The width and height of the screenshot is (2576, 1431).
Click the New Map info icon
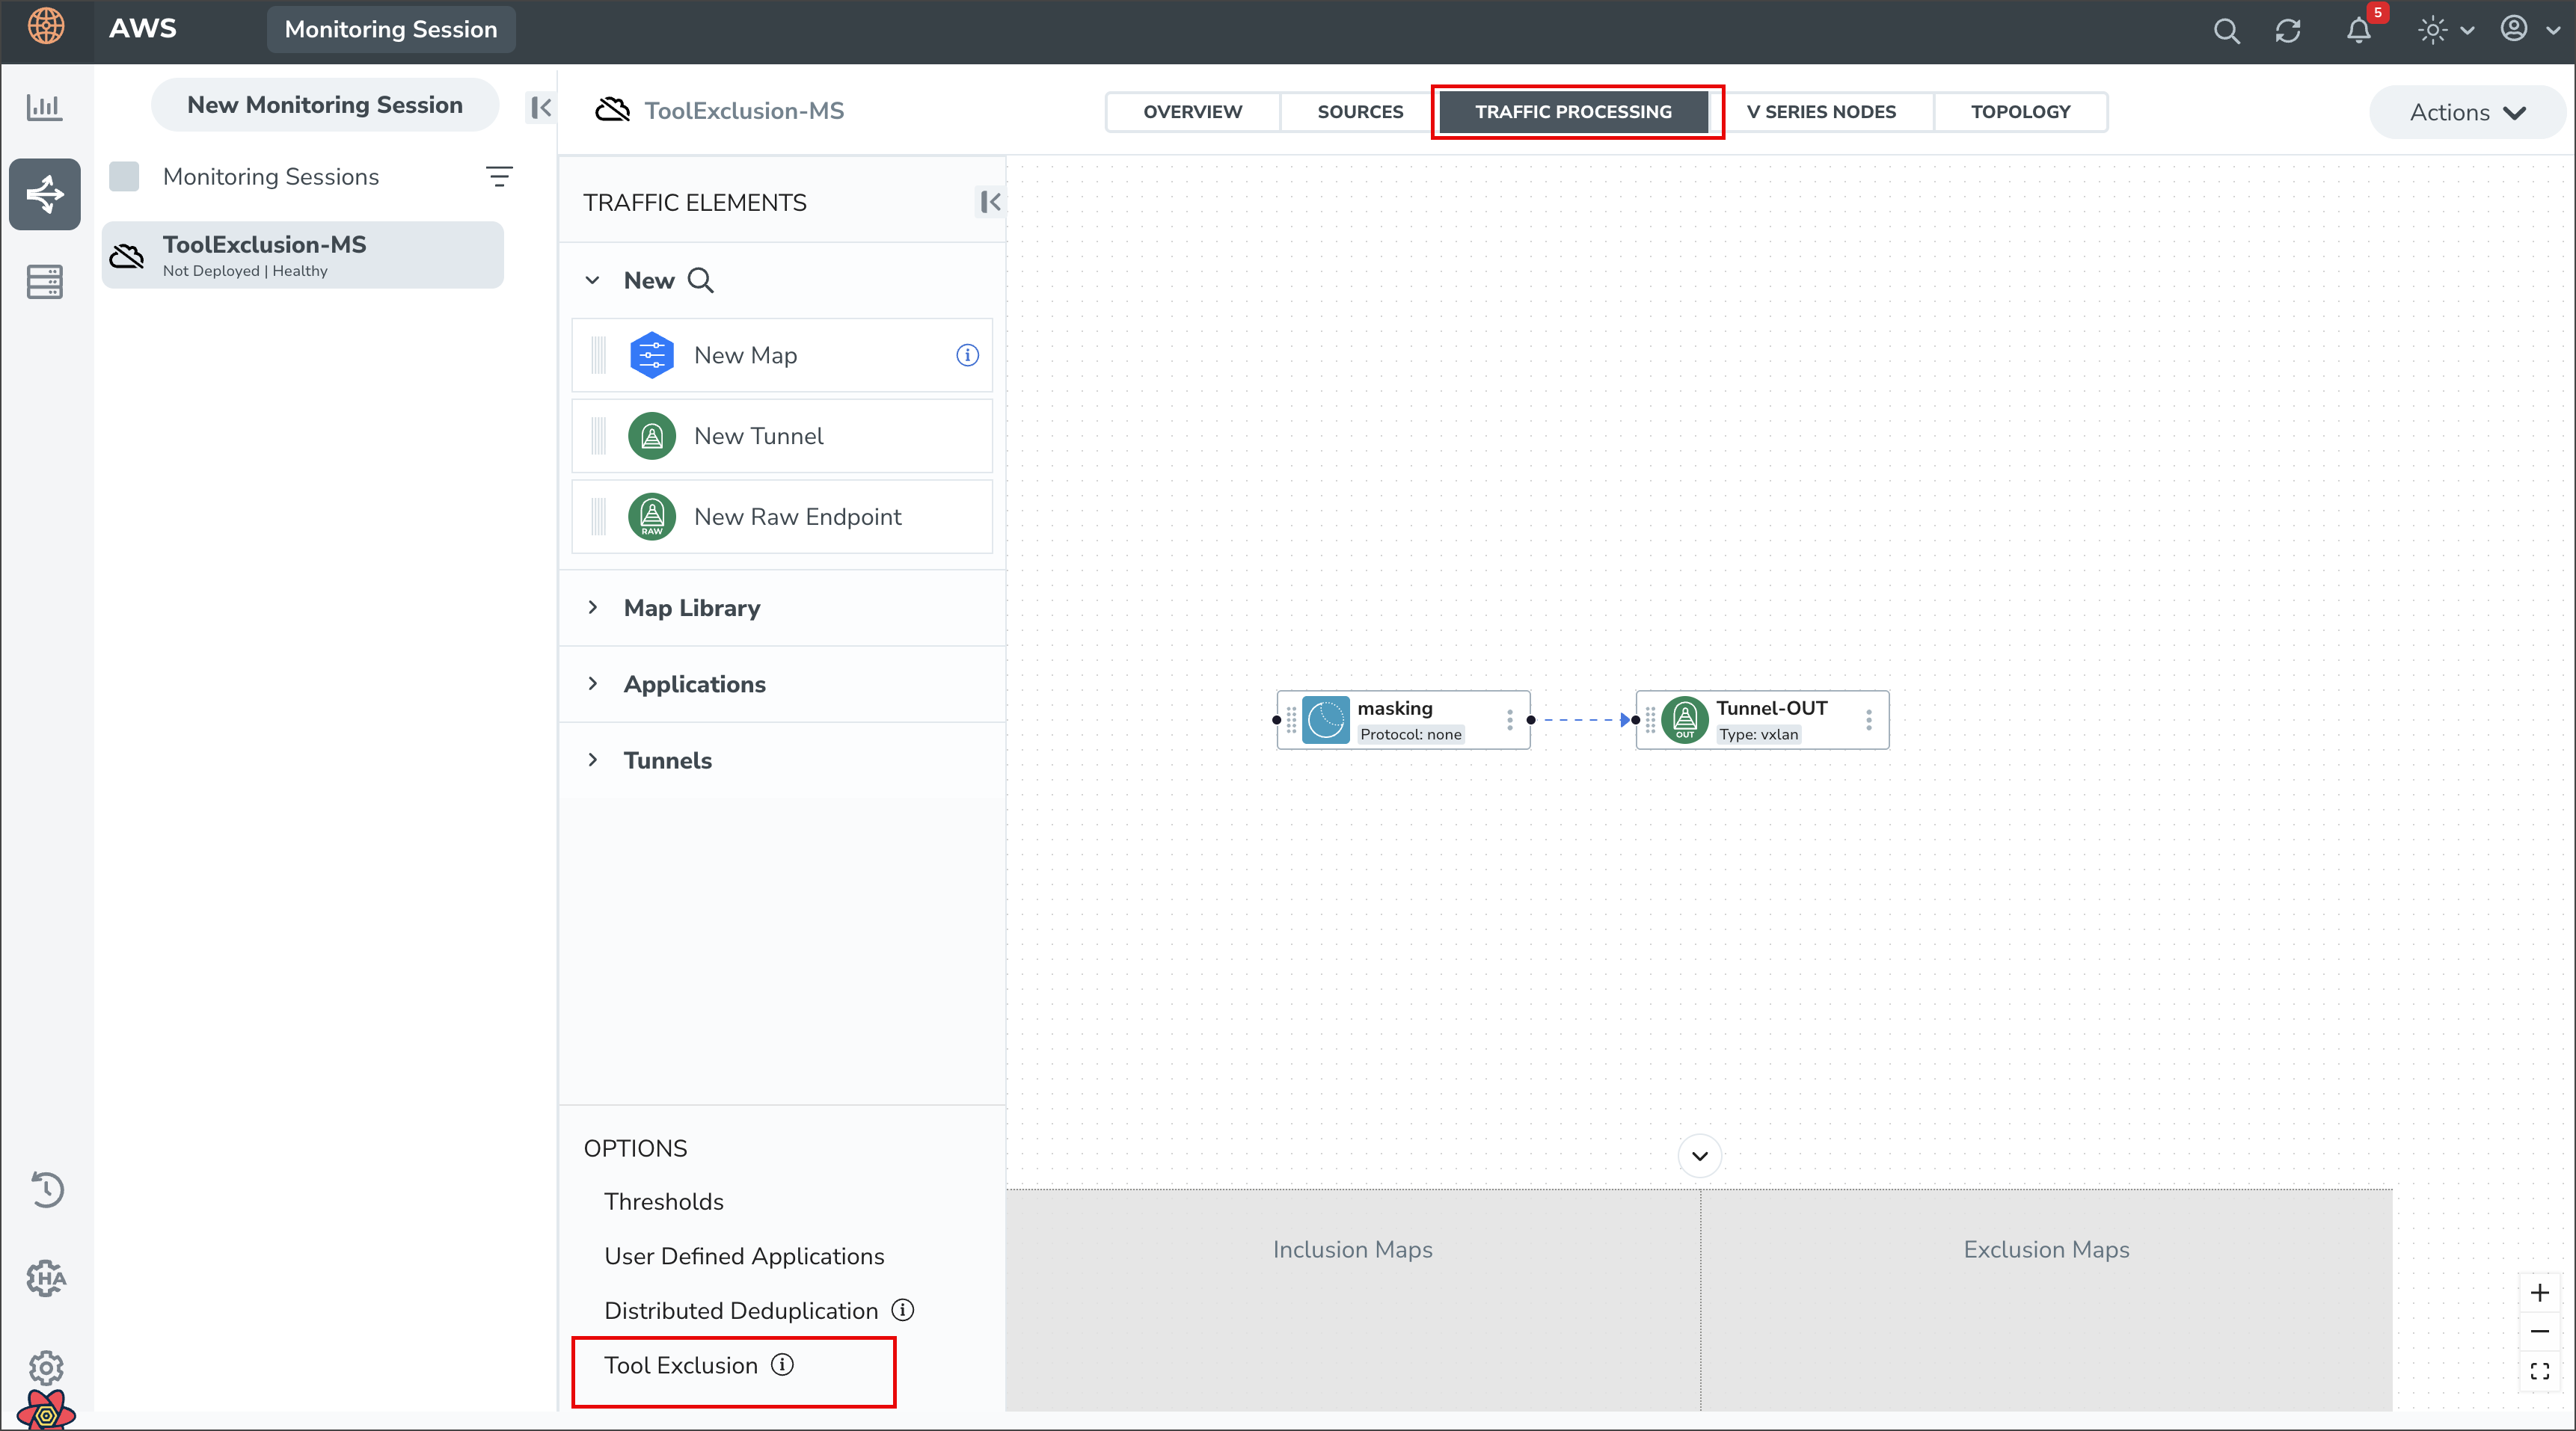(x=967, y=354)
